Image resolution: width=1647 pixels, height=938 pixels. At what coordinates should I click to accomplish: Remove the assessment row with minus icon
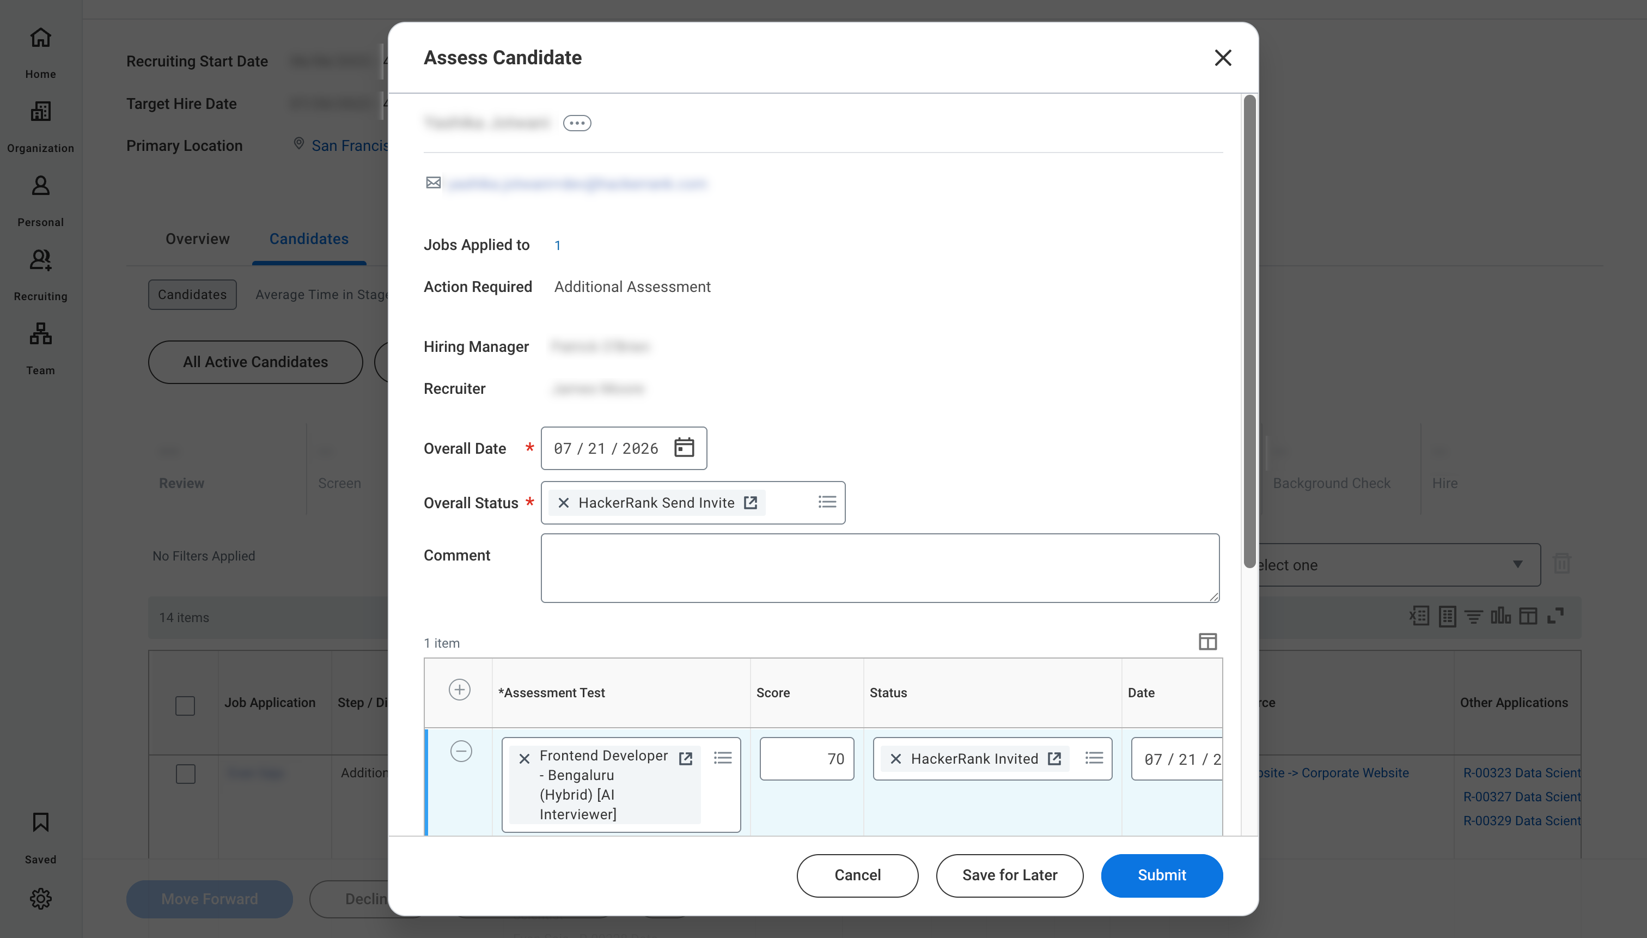(x=461, y=751)
